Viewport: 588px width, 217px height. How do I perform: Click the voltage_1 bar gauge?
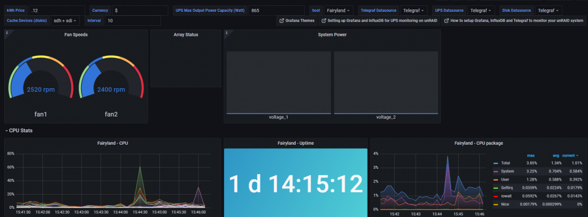(x=279, y=82)
